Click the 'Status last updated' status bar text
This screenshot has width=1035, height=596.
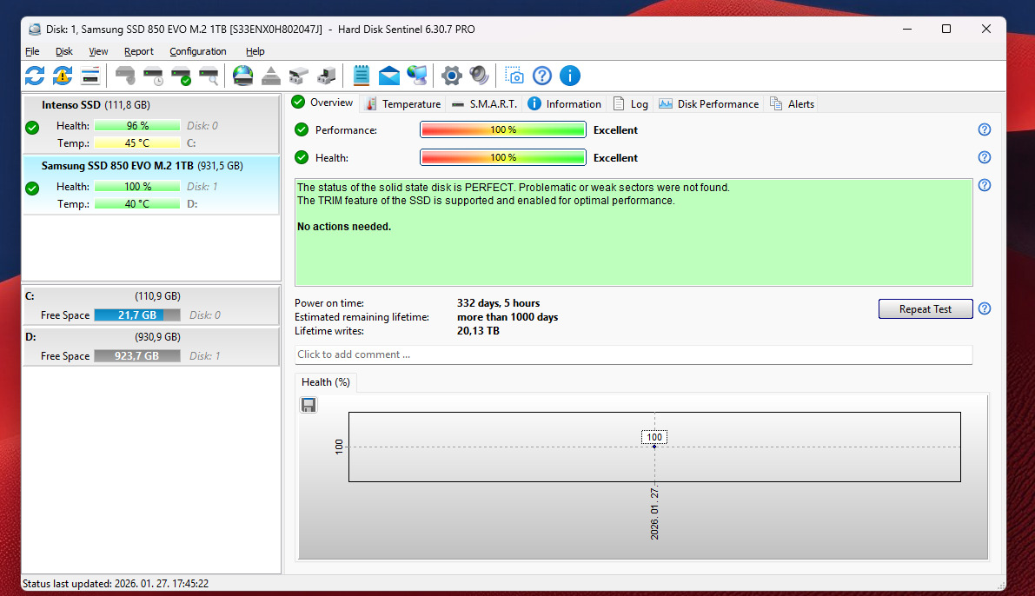click(x=116, y=584)
